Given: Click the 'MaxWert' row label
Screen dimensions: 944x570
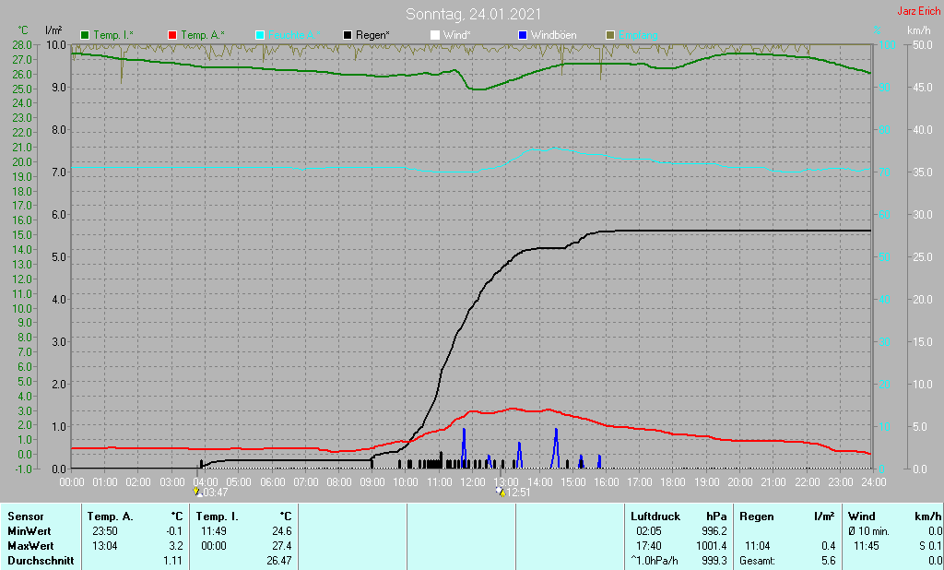Looking at the screenshot, I should [x=30, y=546].
